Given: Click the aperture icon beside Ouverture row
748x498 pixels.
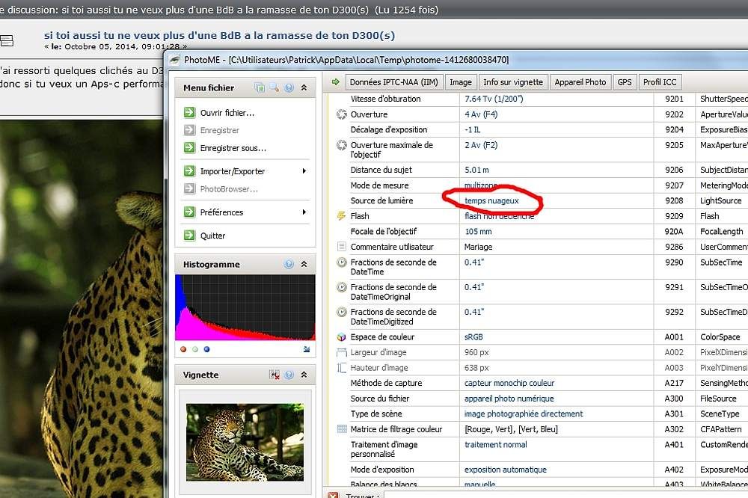Looking at the screenshot, I should 342,114.
